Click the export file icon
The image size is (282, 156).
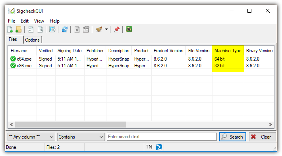40,29
